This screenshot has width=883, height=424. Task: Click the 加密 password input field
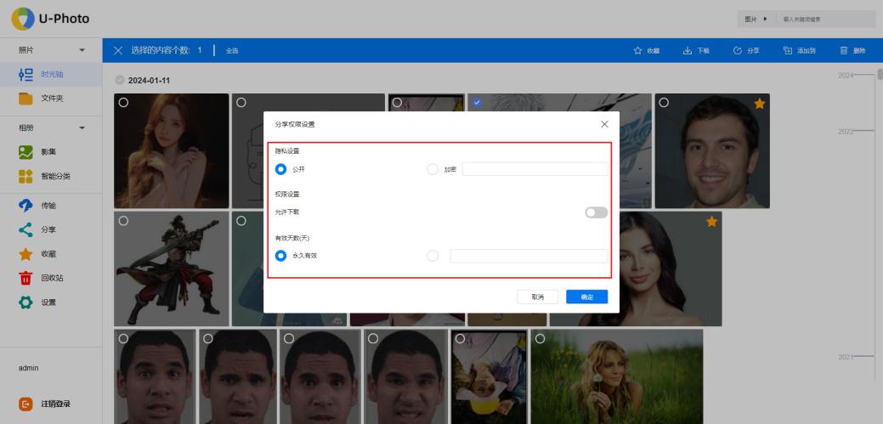[535, 169]
